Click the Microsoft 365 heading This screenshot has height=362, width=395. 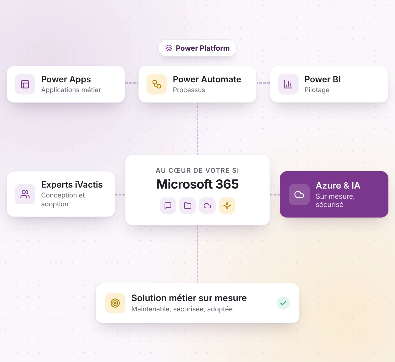(x=197, y=184)
